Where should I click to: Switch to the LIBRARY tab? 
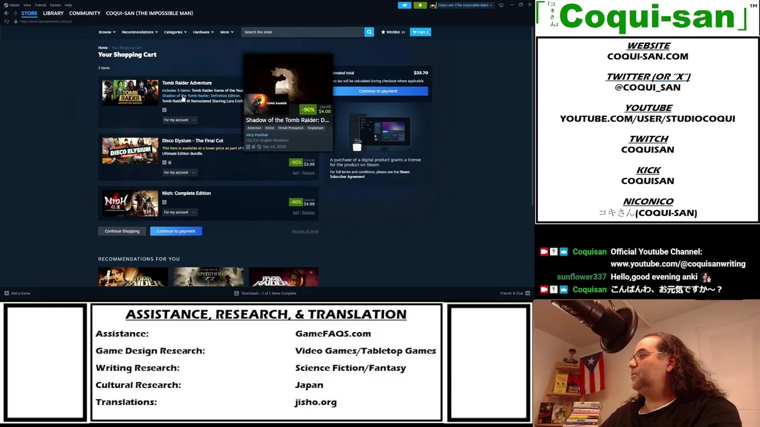[53, 13]
